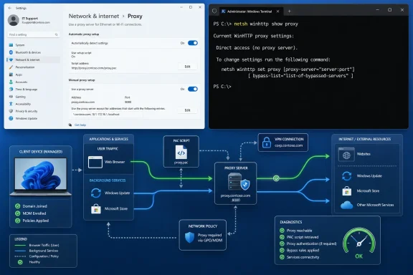Viewport: 413px width, 275px height.
Task: Click the PowerShell icon on terminal tab
Action: pos(224,11)
